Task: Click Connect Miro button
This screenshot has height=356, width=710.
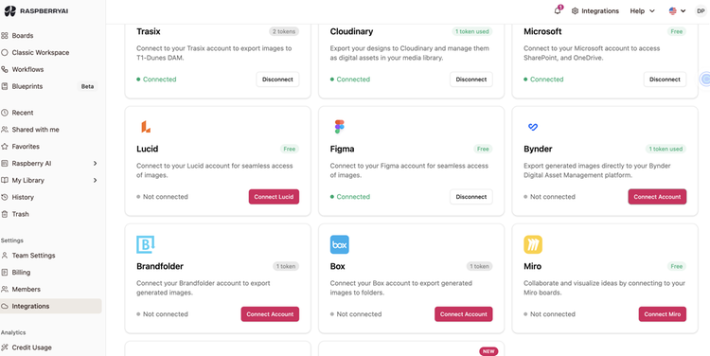Action: [x=663, y=314]
